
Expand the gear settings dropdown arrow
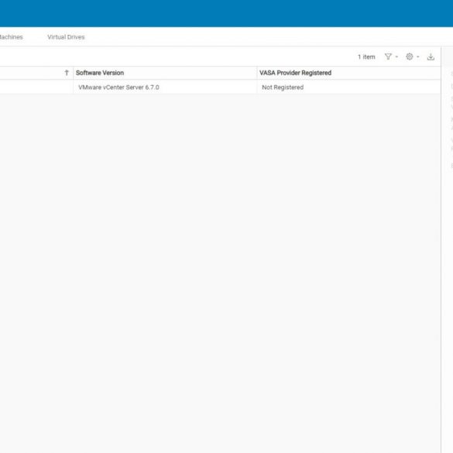tap(417, 57)
